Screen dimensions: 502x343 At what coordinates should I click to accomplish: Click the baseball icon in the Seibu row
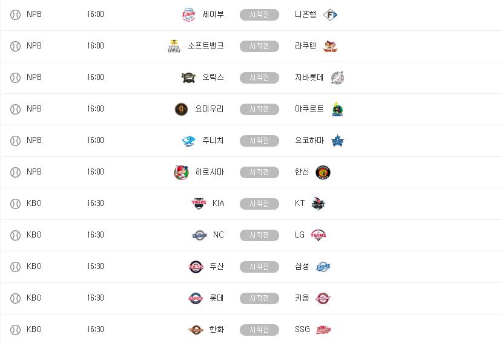[15, 15]
